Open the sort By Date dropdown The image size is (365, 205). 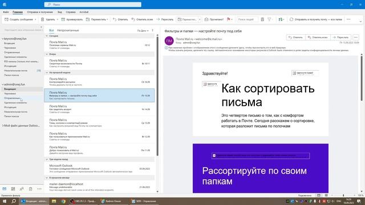(x=143, y=30)
